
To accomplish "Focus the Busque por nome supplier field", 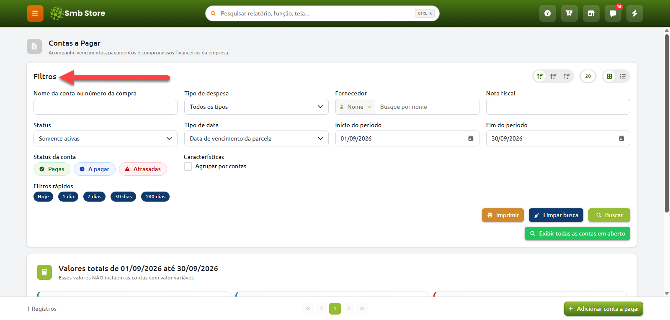I will pos(427,107).
